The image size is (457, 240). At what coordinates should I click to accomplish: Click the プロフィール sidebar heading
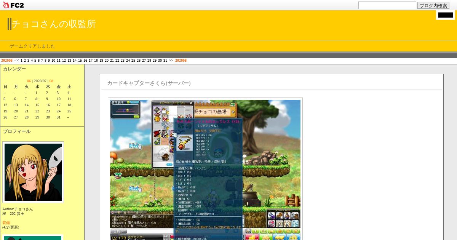(x=17, y=131)
